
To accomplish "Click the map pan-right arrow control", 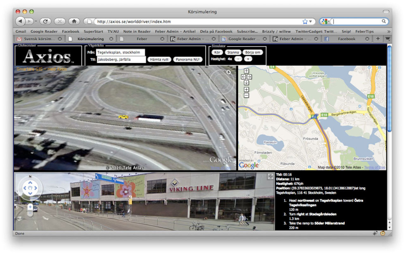I will coord(249,77).
